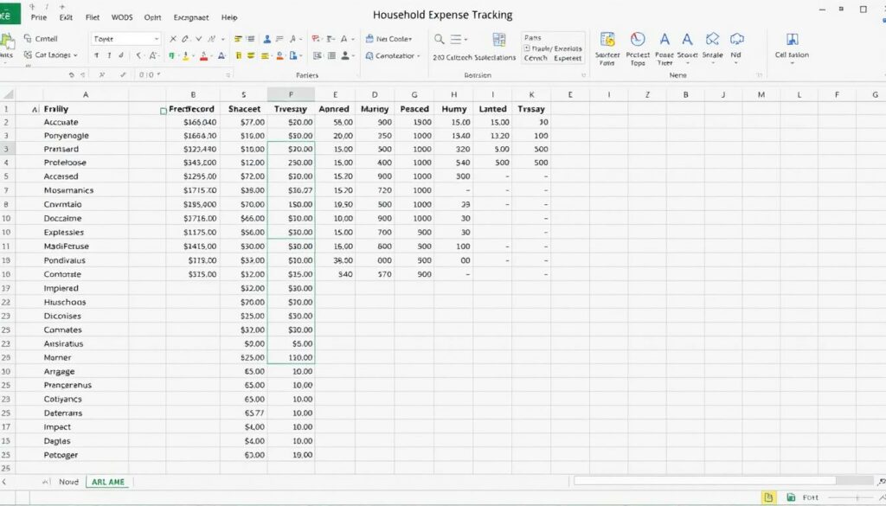The width and height of the screenshot is (886, 506).
Task: Open the Canoteatior dropdown
Action: coord(418,56)
